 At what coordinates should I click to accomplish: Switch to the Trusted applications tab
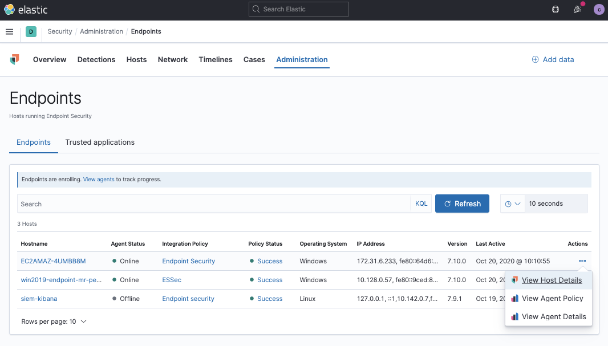[x=99, y=142]
